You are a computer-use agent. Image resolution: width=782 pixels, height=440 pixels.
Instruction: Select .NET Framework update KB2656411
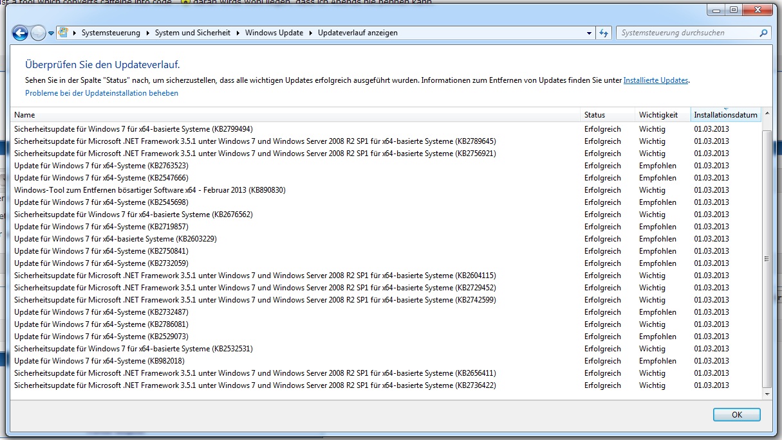tap(386, 373)
